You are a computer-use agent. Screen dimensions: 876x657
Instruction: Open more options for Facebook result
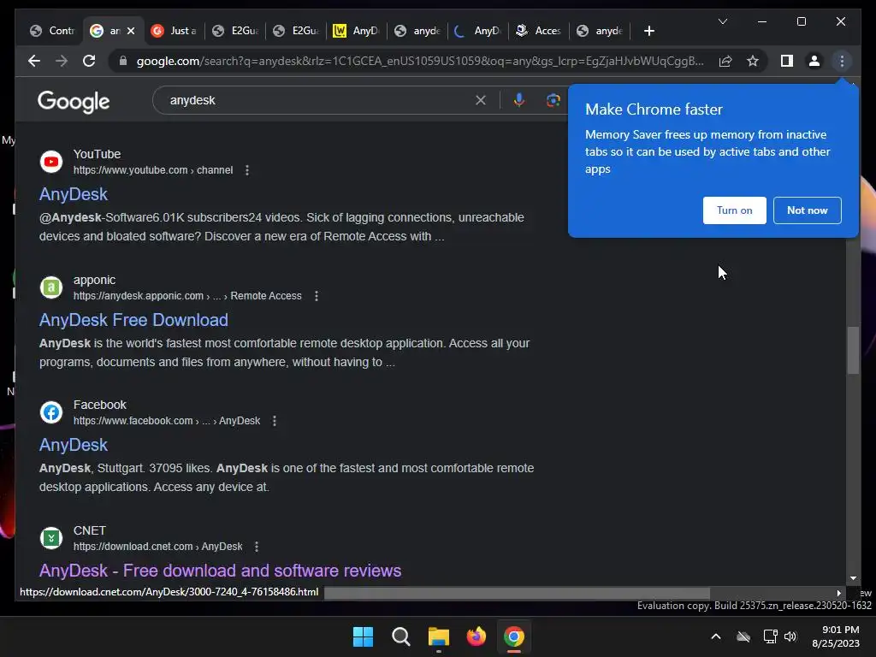(x=275, y=421)
